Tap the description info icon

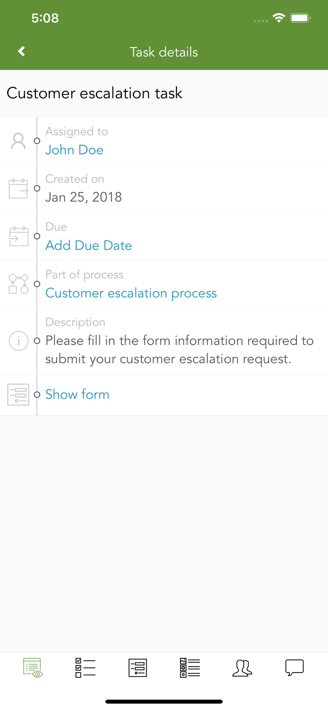pos(18,341)
